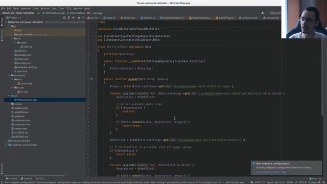The width and height of the screenshot is (327, 184).
Task: Switch to the extend.php editor tab
Action: 271,18
